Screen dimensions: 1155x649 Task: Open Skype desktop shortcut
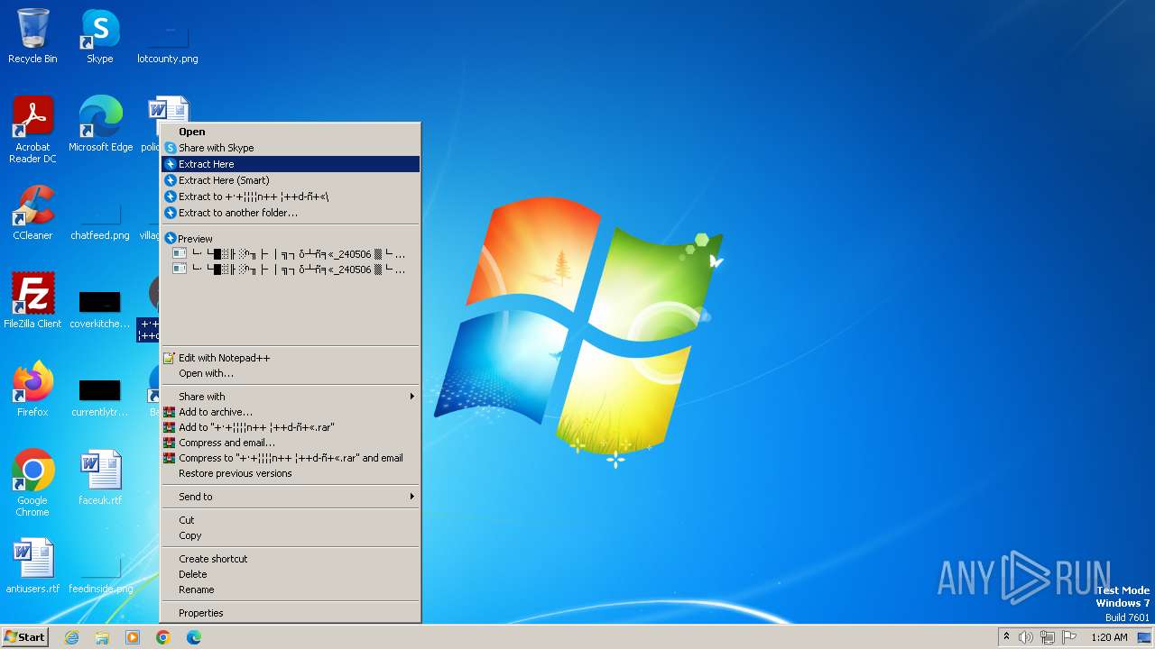click(x=100, y=36)
